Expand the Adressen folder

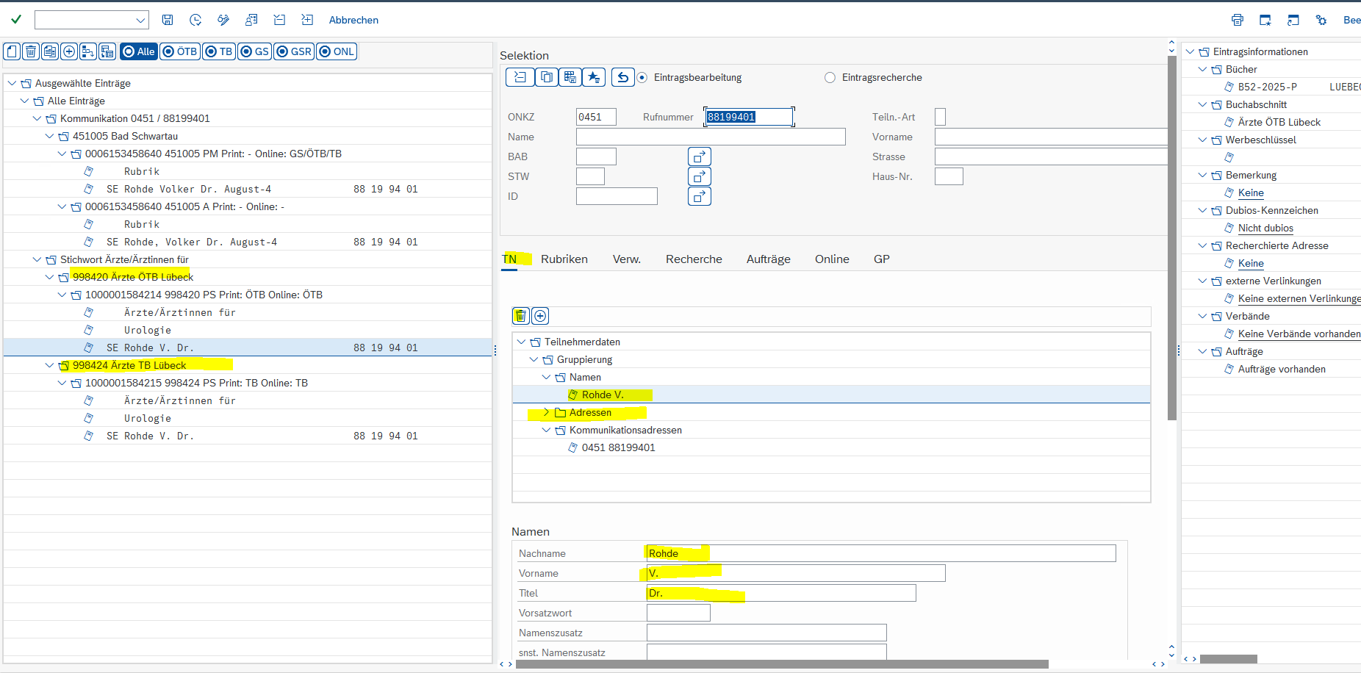click(546, 412)
